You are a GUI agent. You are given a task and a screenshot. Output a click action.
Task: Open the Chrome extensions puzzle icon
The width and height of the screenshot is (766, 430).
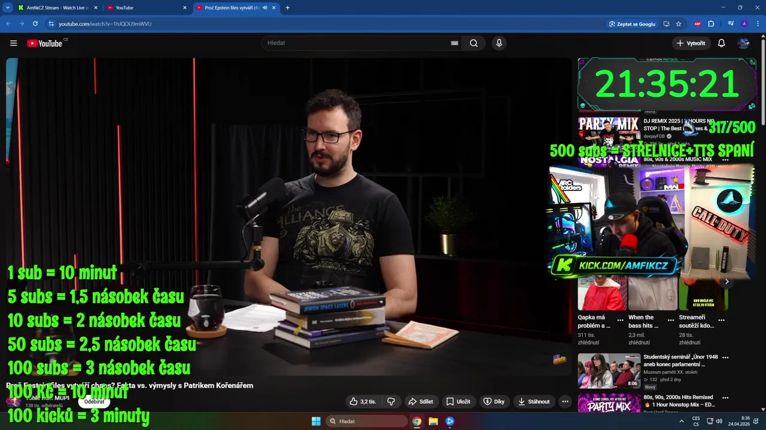(x=711, y=24)
